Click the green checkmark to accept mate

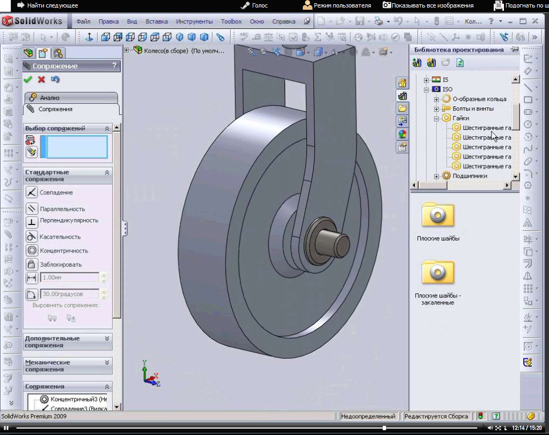(x=28, y=79)
